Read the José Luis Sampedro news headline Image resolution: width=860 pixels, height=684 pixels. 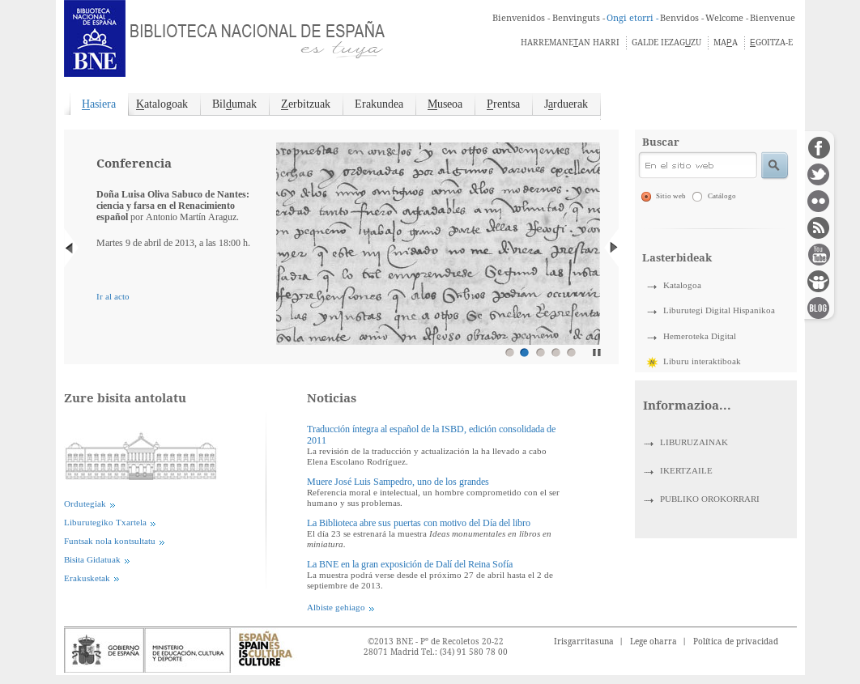point(398,482)
